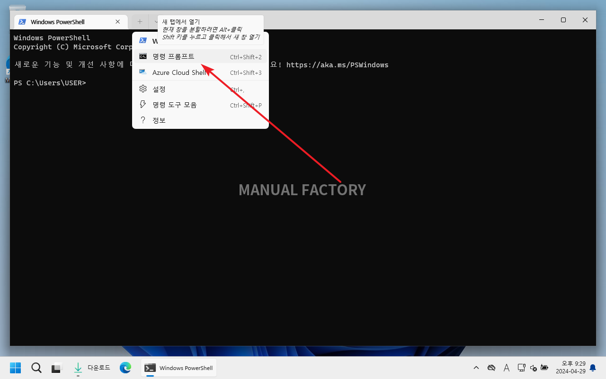Launch Microsoft Edge from taskbar
The width and height of the screenshot is (606, 379).
coord(125,368)
